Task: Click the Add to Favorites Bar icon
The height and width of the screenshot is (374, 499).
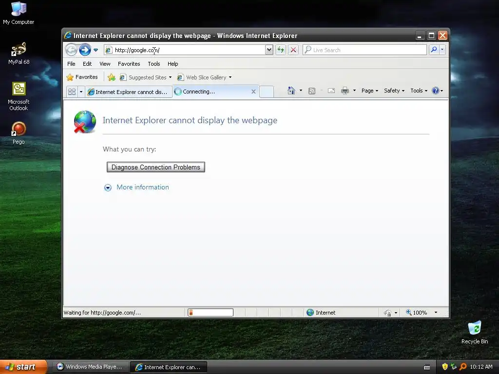Action: point(112,77)
